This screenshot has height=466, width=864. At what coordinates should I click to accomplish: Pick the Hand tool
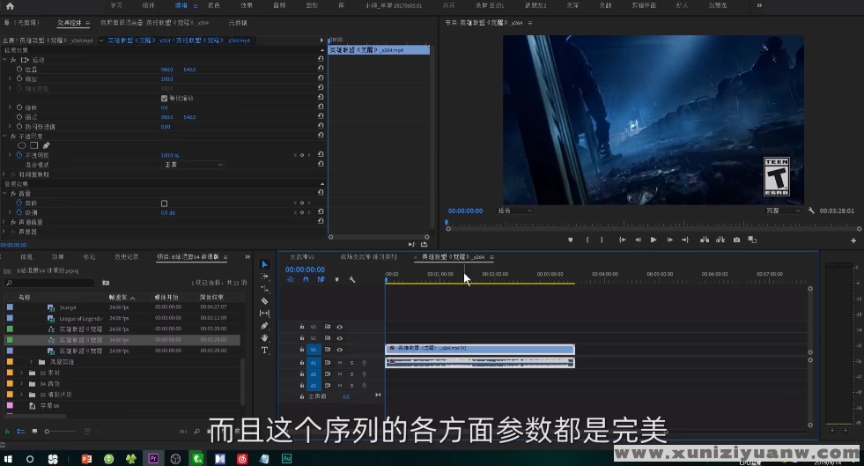coord(264,337)
